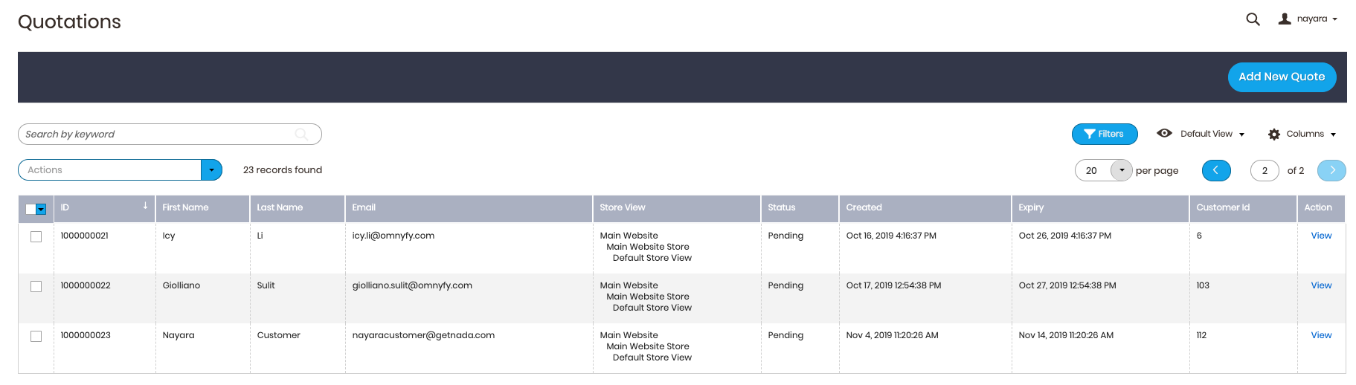This screenshot has width=1356, height=385.
Task: Expand the Actions dropdown
Action: pos(211,170)
